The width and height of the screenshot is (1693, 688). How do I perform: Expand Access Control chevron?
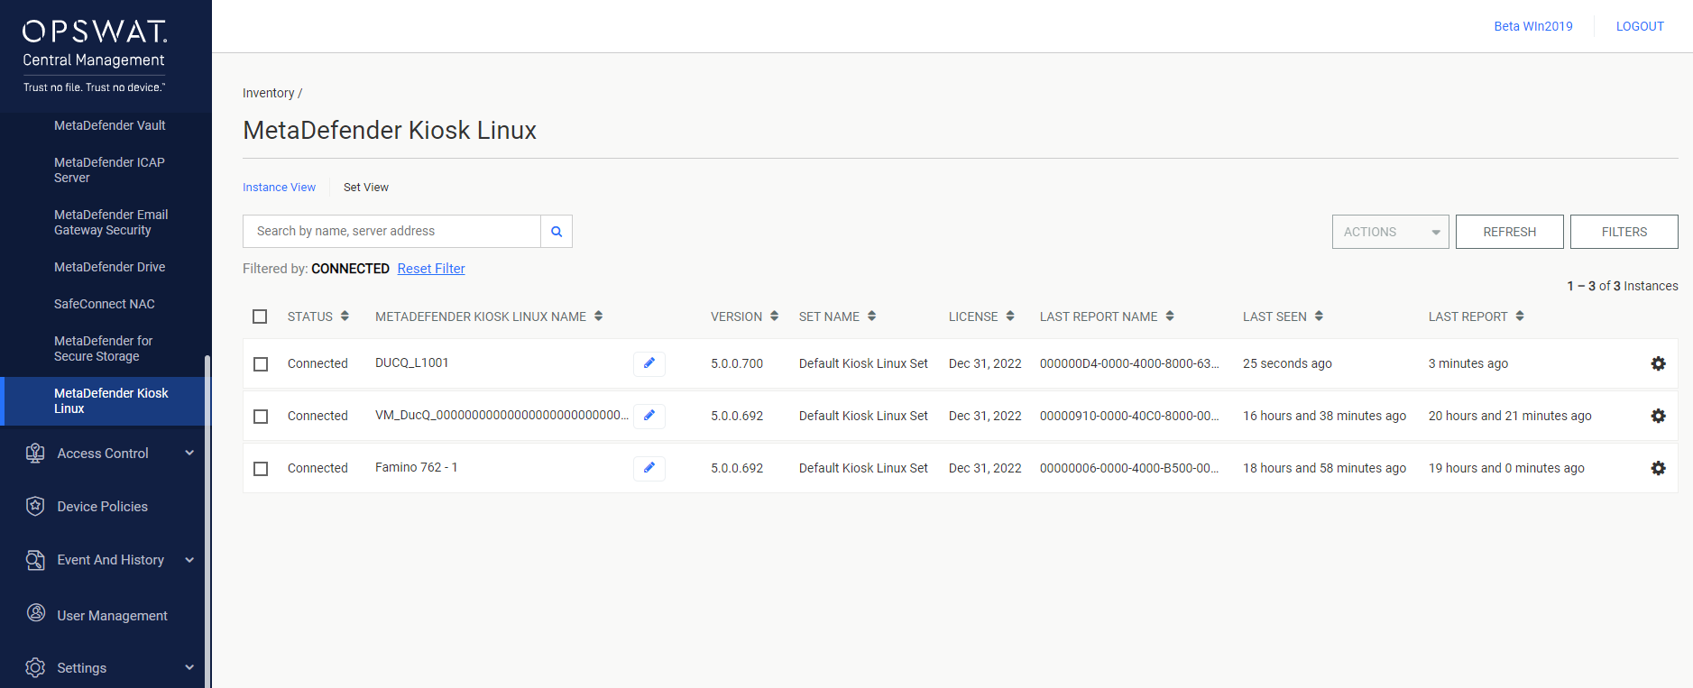pyautogui.click(x=189, y=453)
